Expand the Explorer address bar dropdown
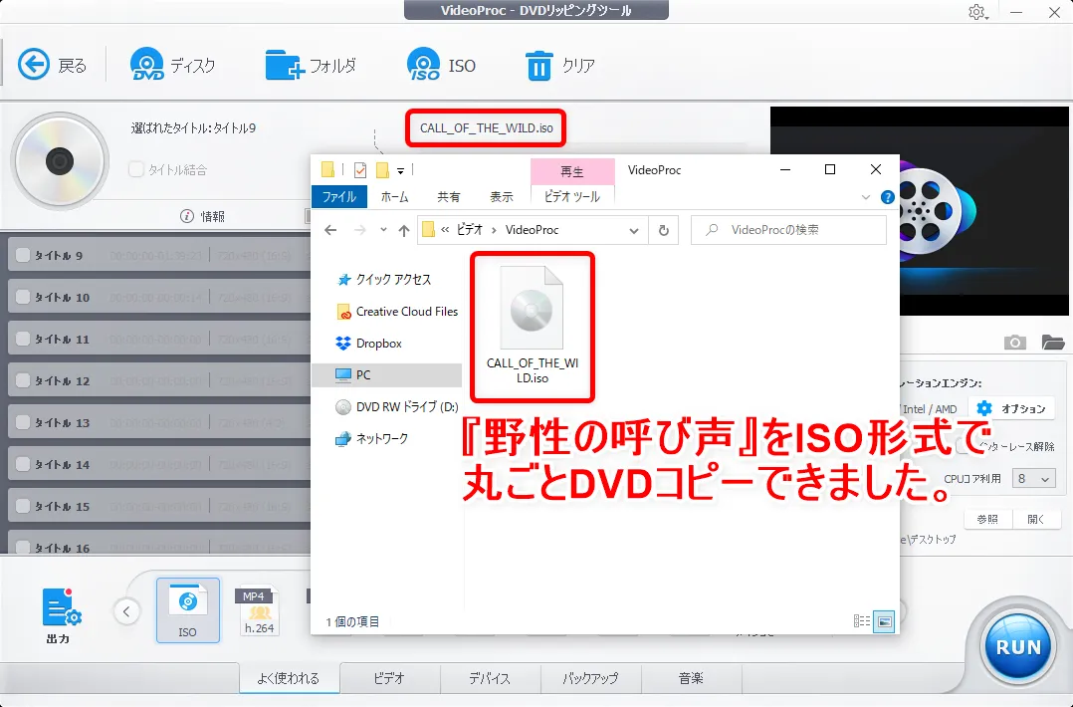1073x707 pixels. 634,231
